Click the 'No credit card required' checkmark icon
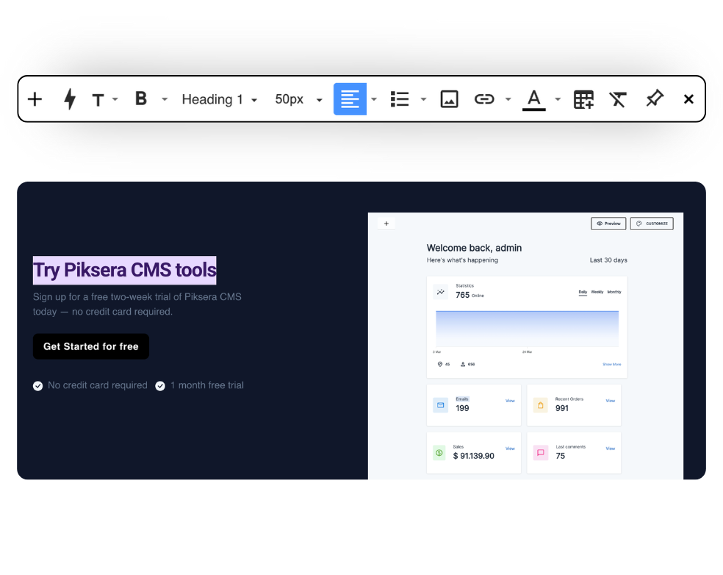The height and width of the screenshot is (575, 723). (37, 386)
